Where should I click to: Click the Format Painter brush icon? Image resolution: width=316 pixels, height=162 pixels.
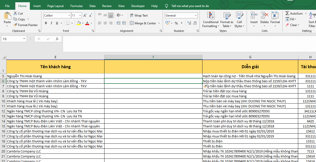15,25
